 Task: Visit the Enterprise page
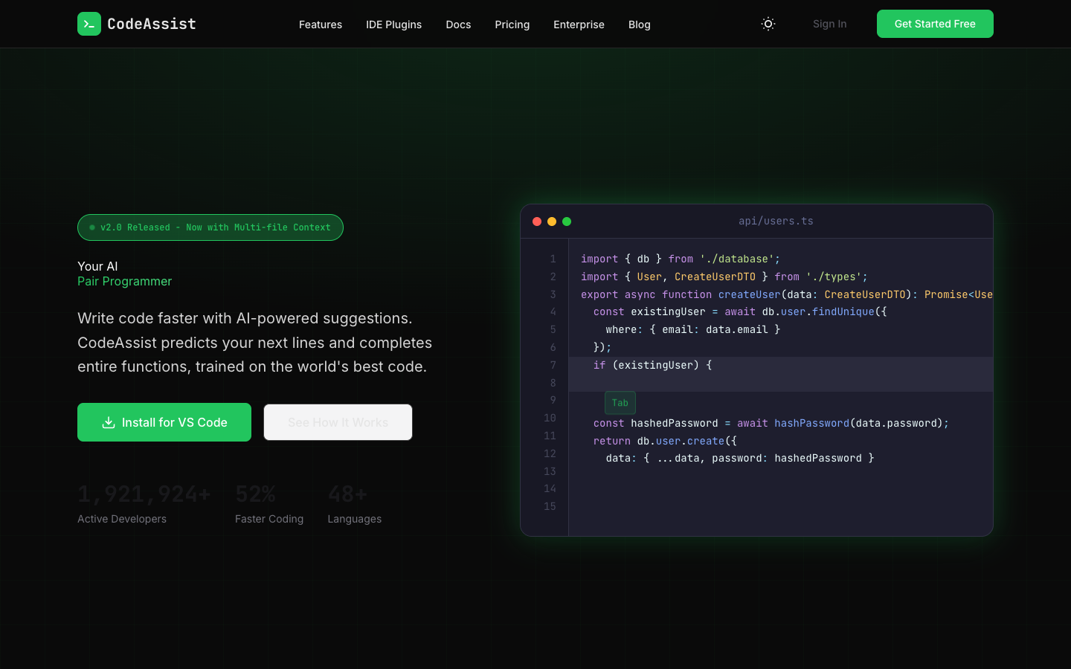(x=579, y=25)
